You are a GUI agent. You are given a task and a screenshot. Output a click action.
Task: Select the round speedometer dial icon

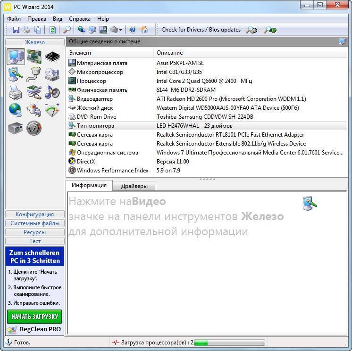click(34, 128)
